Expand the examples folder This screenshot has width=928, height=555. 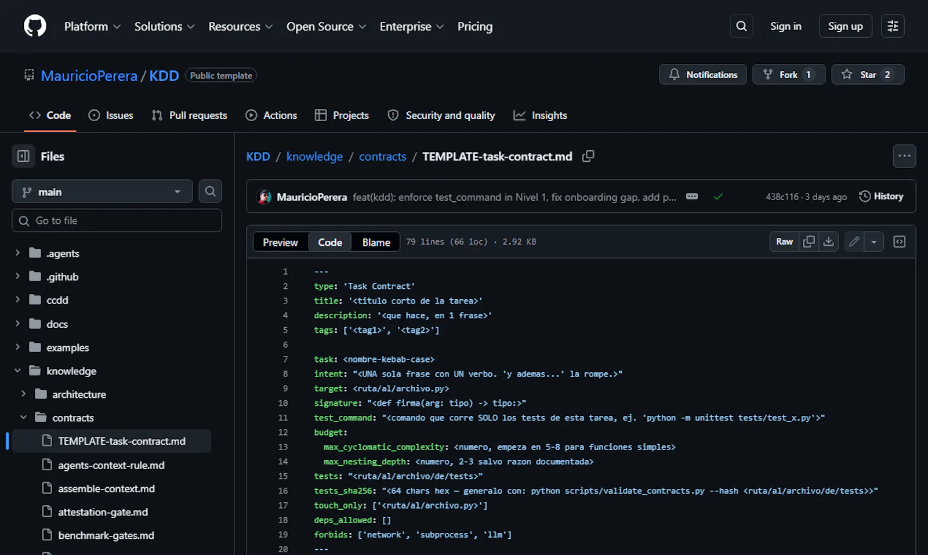pos(17,347)
